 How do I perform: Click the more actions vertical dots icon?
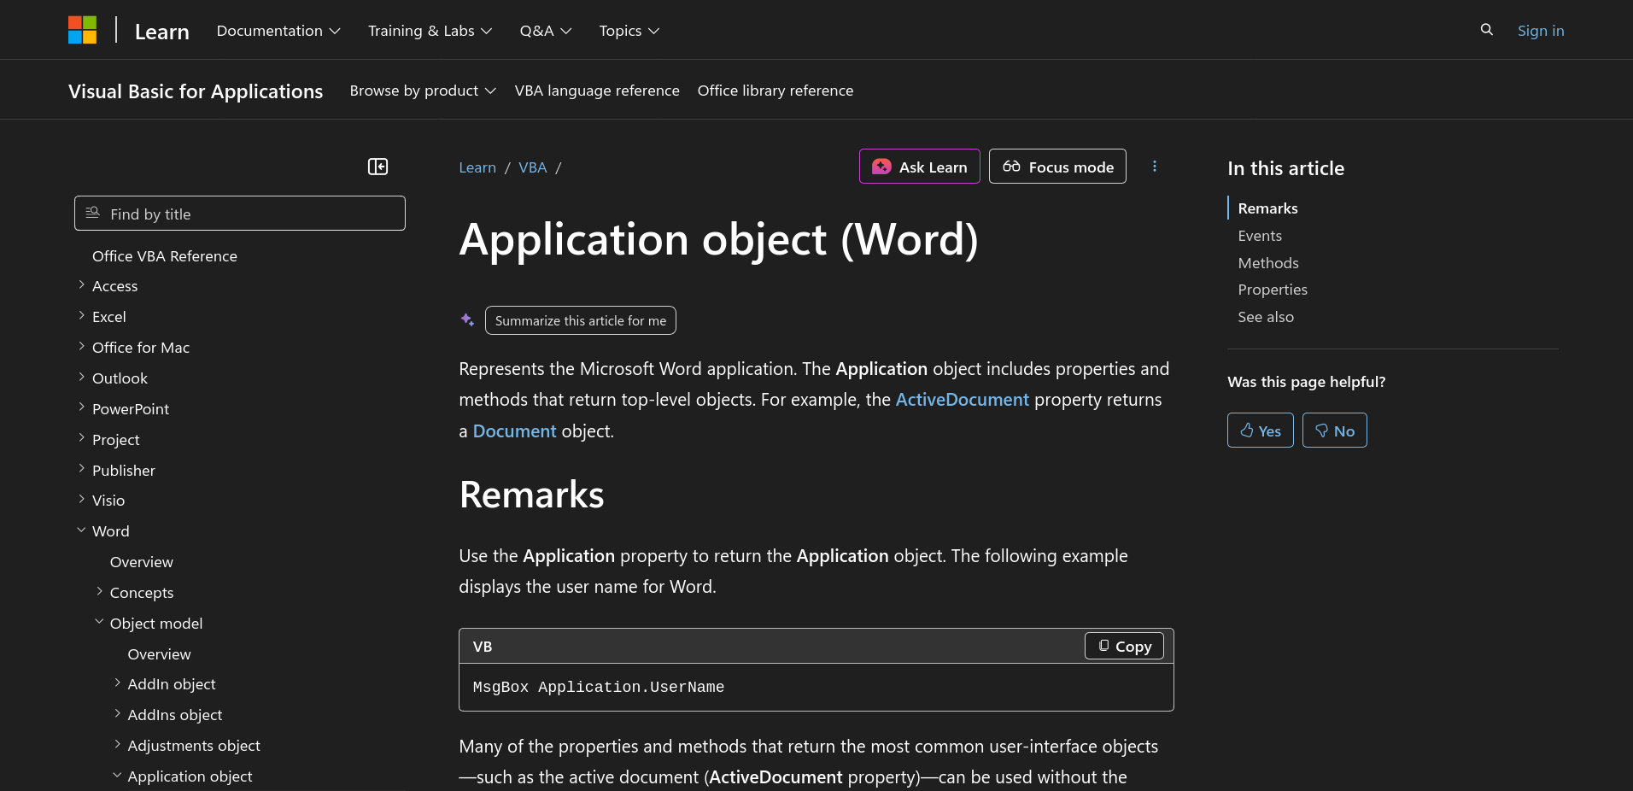[1154, 167]
